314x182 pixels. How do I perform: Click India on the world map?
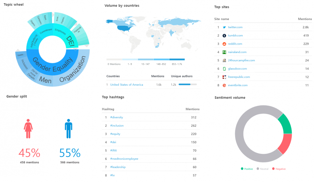pos(171,32)
